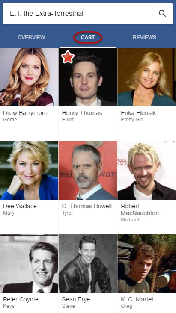This screenshot has width=176, height=313.
Task: Select the Robert MacNaughton name link
Action: 140,210
